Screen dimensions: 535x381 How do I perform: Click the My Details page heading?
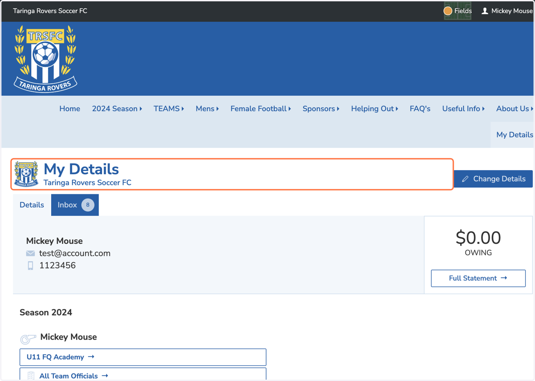tap(81, 169)
